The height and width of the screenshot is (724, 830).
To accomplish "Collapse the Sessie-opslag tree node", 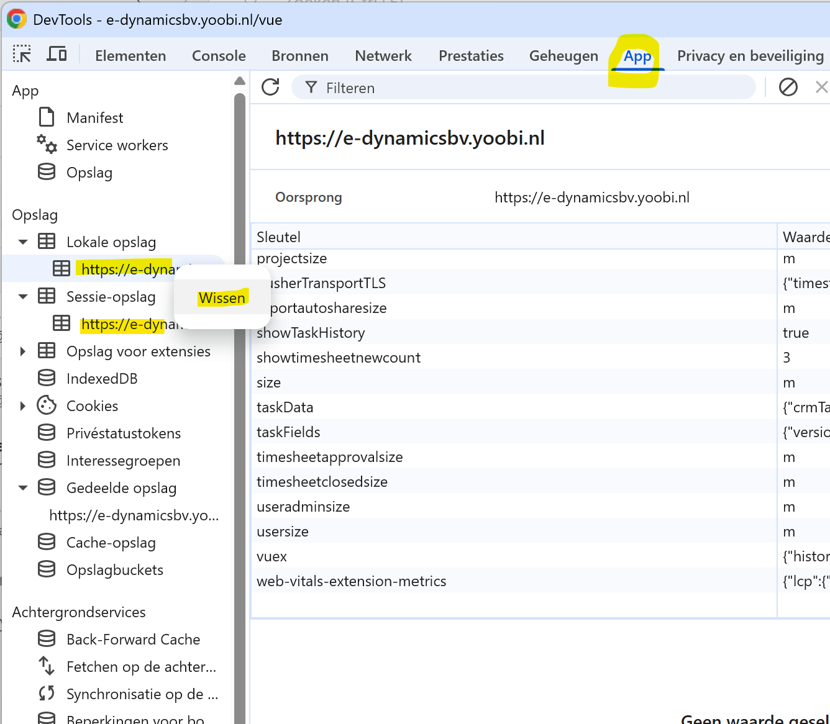I will point(23,297).
